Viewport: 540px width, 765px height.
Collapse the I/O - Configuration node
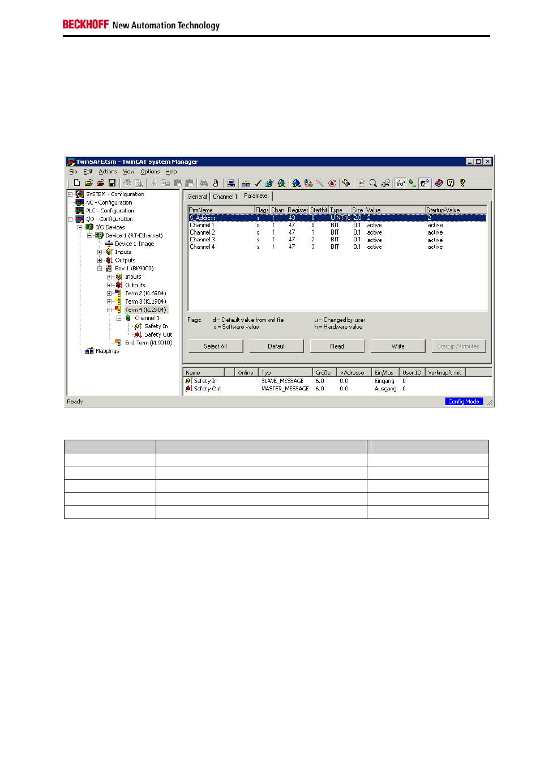click(70, 219)
